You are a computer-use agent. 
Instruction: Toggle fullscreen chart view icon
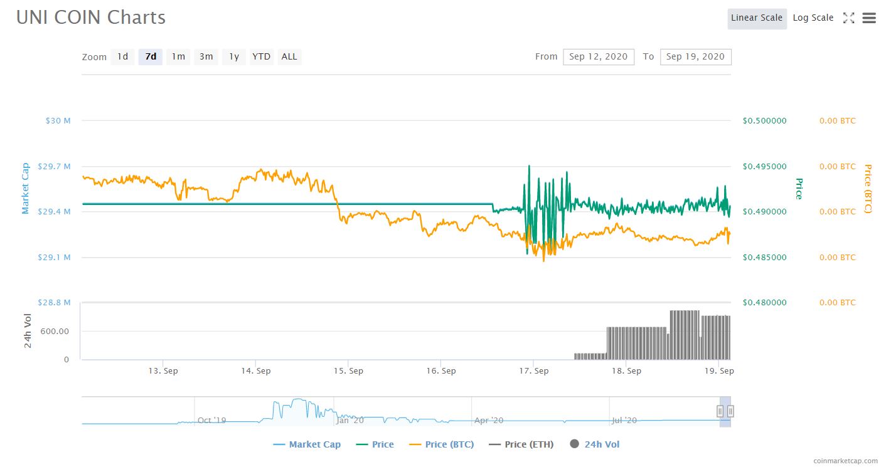tap(848, 18)
